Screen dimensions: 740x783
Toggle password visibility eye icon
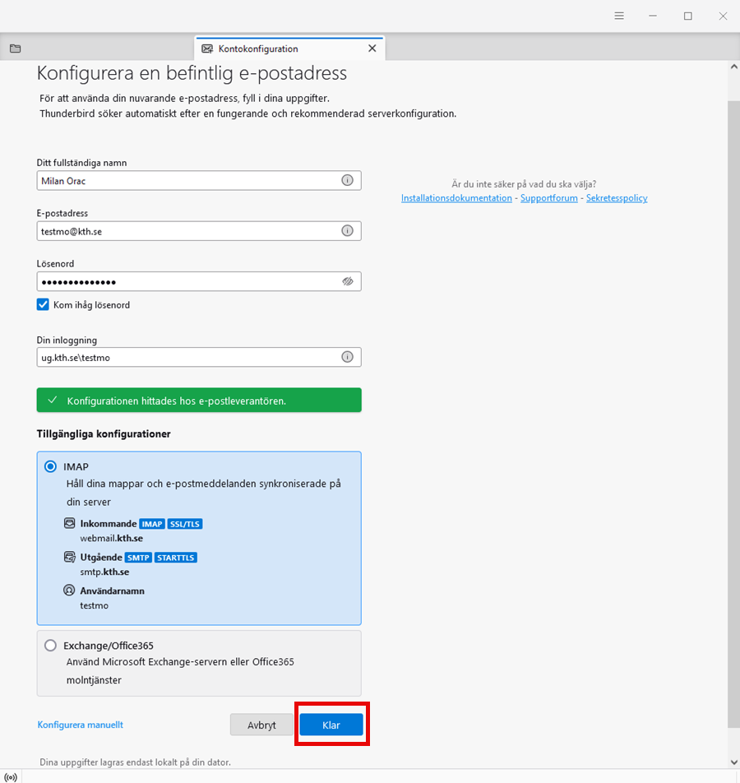pyautogui.click(x=347, y=281)
